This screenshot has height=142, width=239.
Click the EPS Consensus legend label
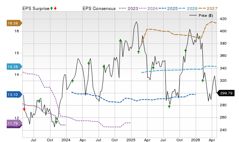click(x=99, y=9)
